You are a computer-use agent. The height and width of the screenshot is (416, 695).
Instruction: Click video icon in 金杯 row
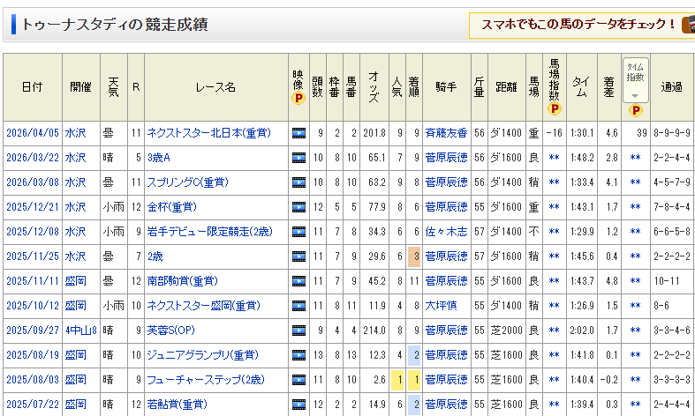click(298, 207)
